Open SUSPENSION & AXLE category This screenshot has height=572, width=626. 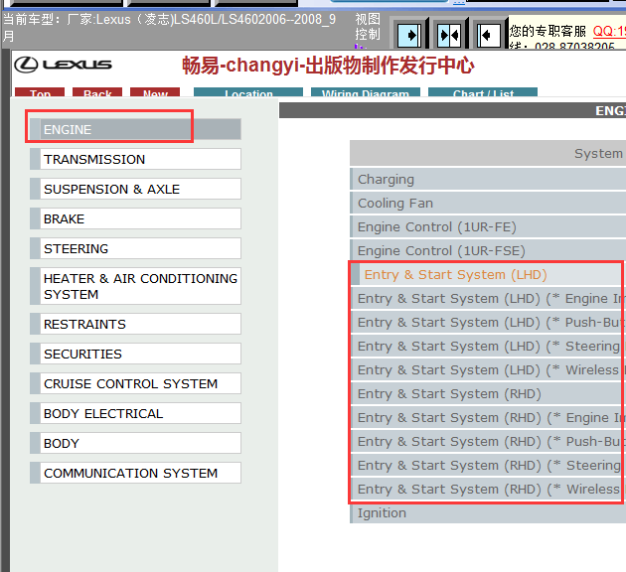click(x=135, y=189)
